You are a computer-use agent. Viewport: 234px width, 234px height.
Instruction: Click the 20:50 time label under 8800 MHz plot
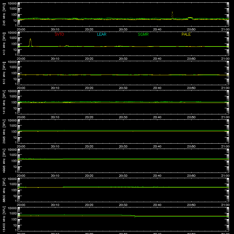[191, 205]
